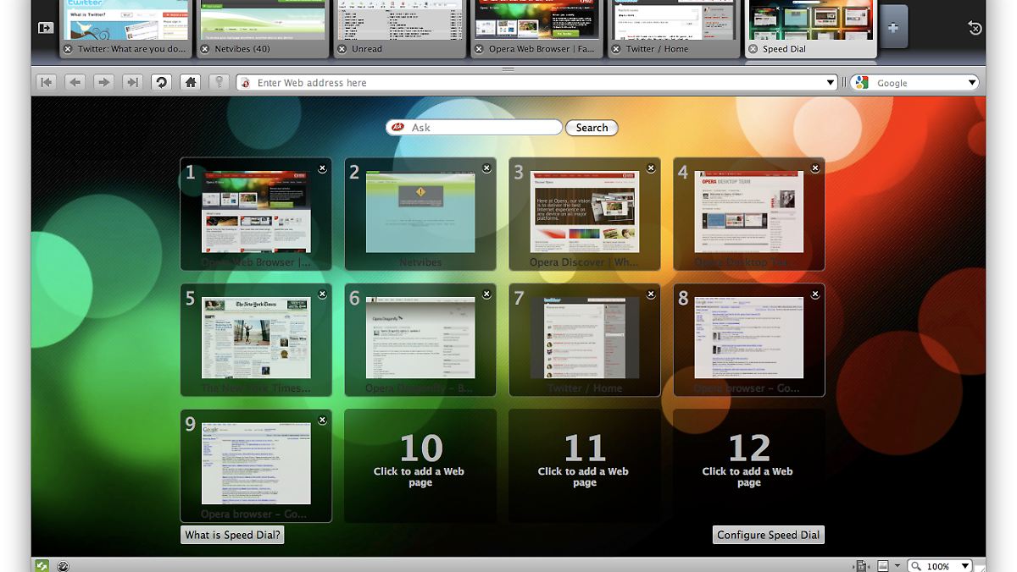Go to the Home page icon
The height and width of the screenshot is (572, 1017).
tap(190, 82)
